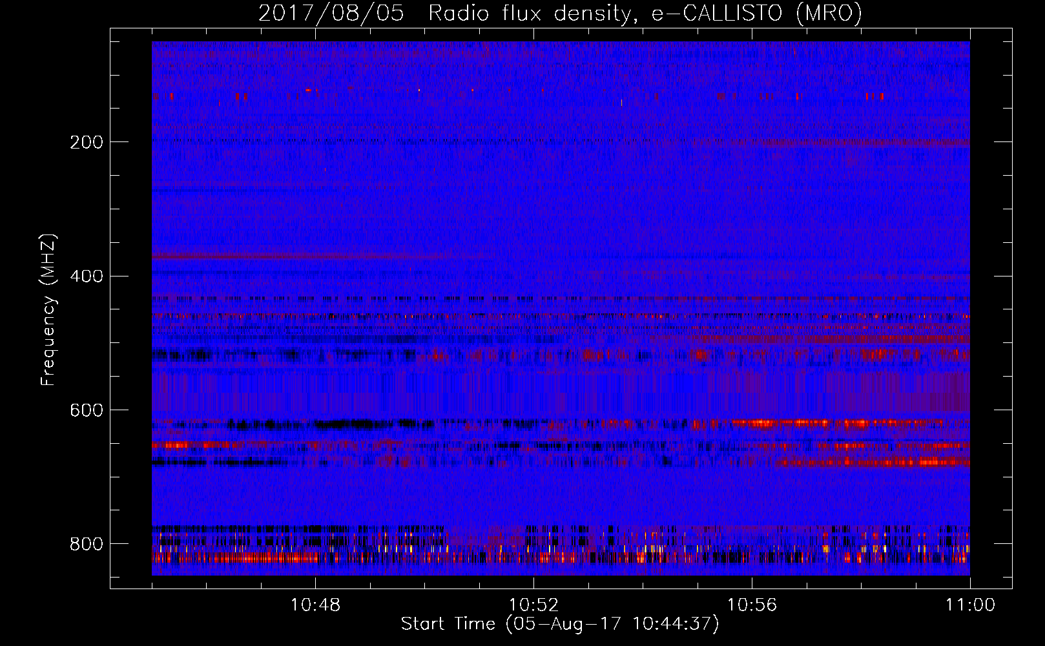Click the 10:52 time tick label

coord(533,605)
